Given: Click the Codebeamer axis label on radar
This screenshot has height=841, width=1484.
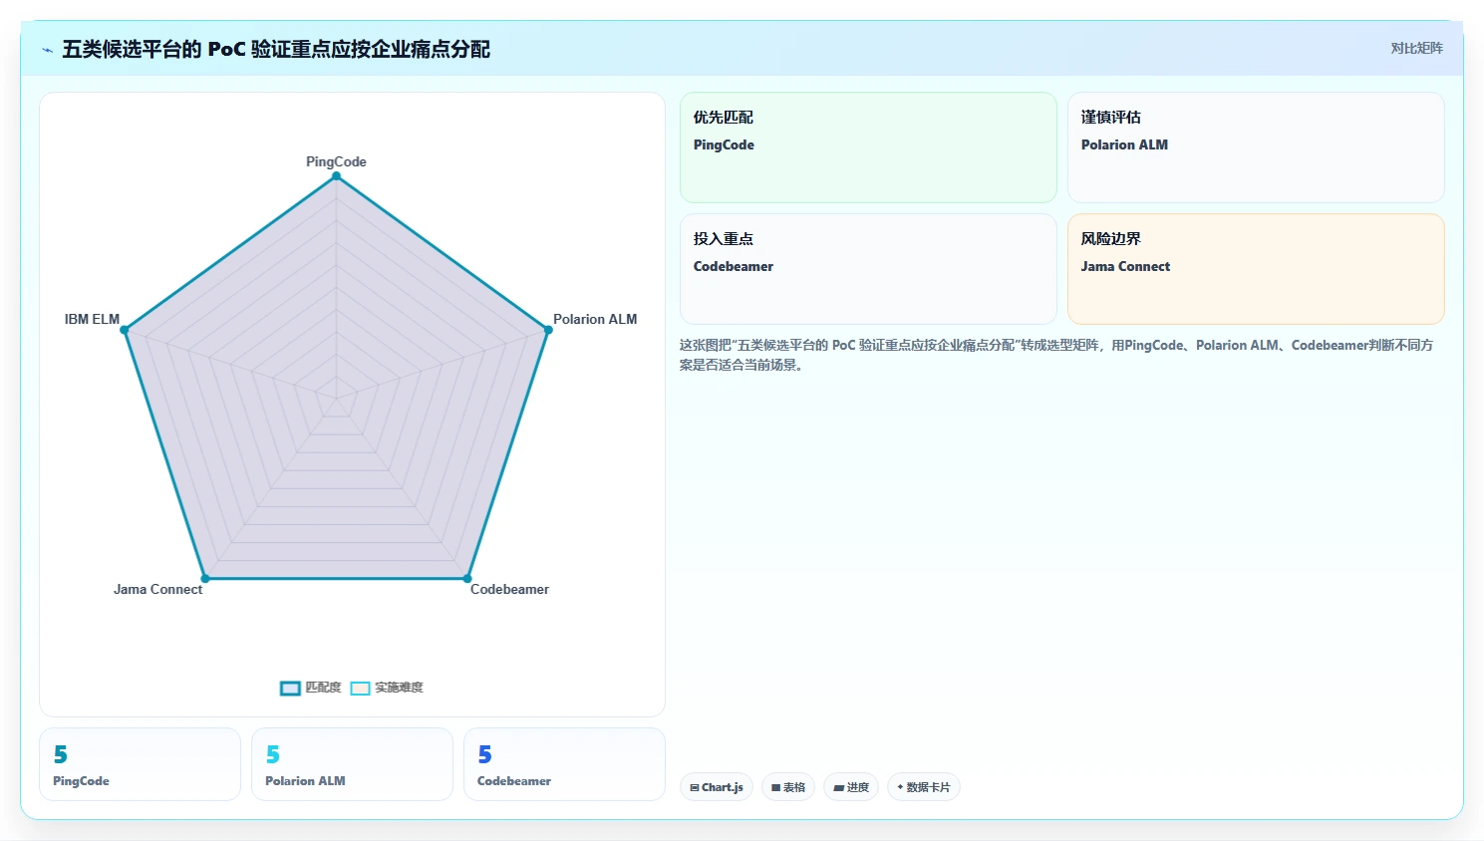Looking at the screenshot, I should point(509,589).
